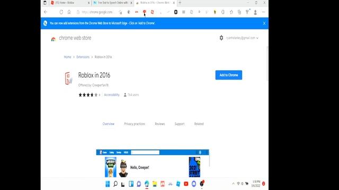Click the address bar showing chrome.google.com
Screen dimensions: 339x190
click(99, 12)
